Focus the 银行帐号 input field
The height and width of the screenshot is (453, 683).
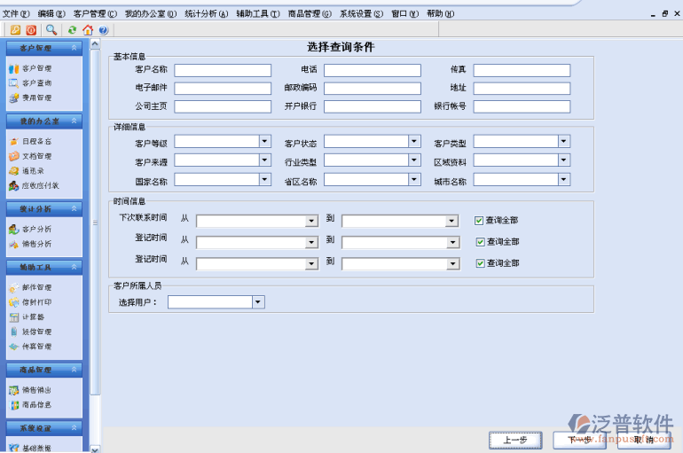click(x=522, y=106)
